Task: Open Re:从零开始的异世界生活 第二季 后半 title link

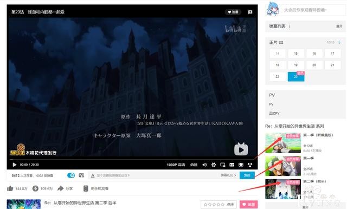Action: tap(80, 203)
